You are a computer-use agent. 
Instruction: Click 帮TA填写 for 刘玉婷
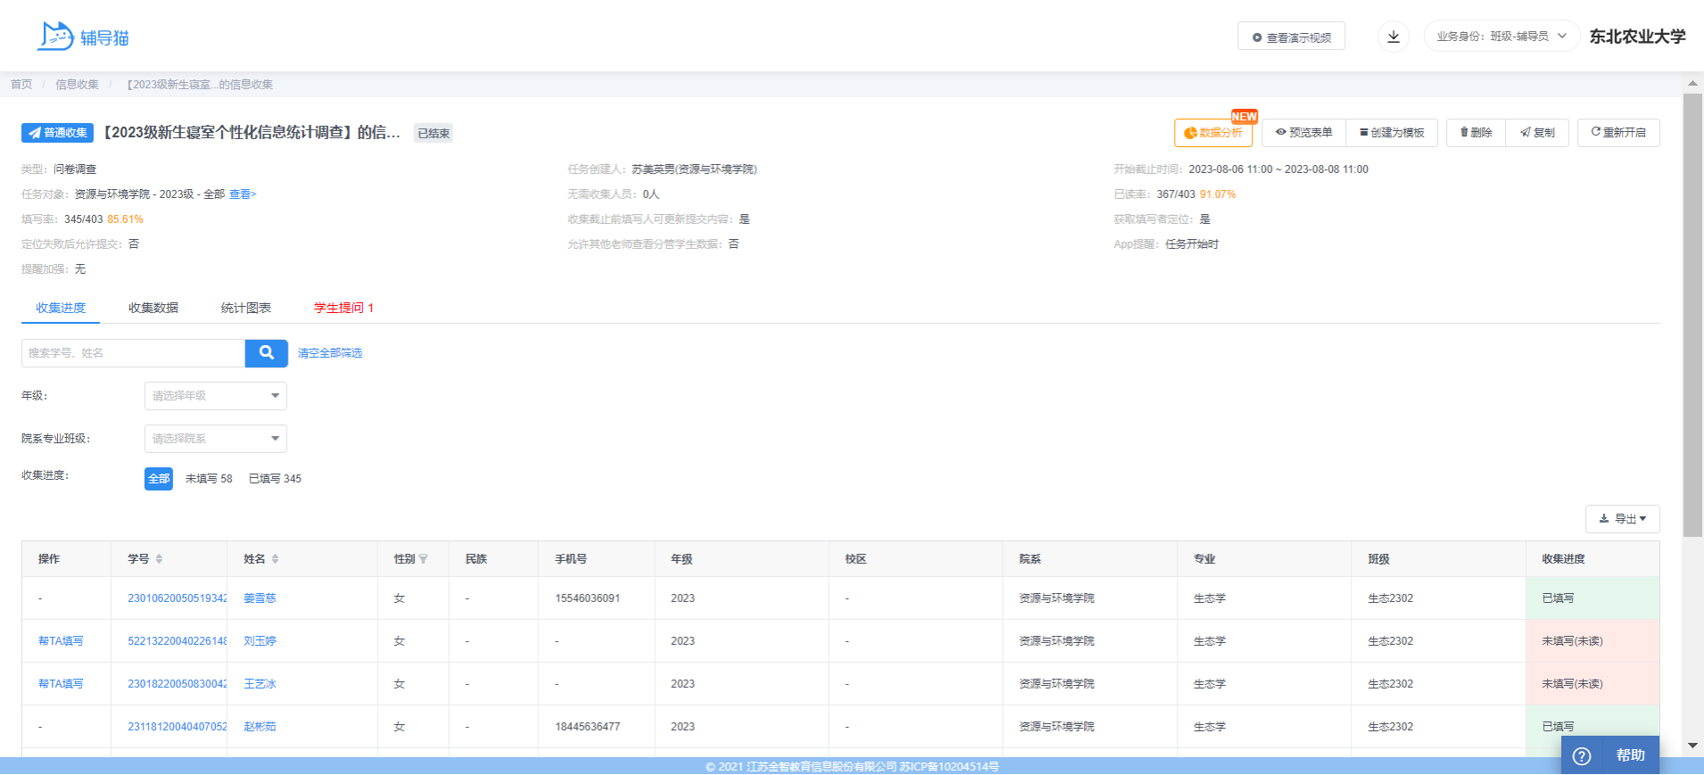(x=61, y=641)
